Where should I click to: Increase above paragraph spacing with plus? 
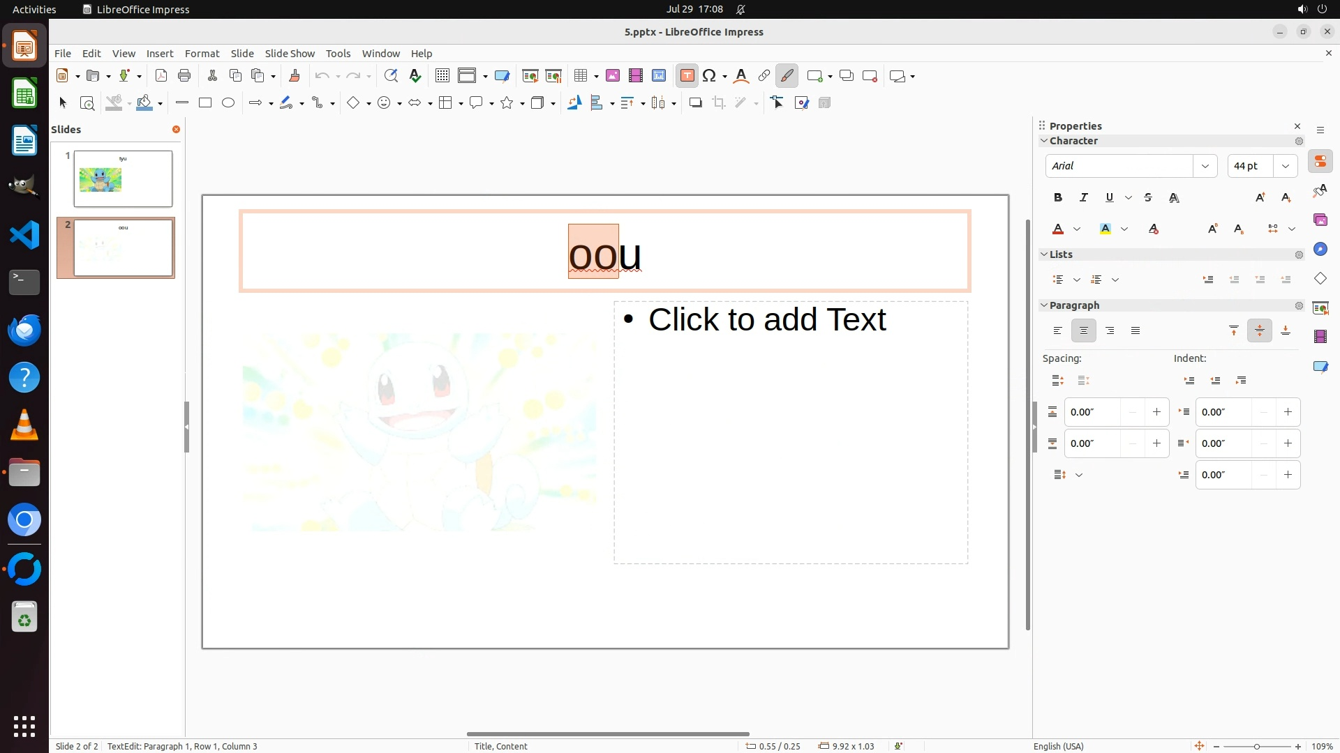coord(1156,412)
